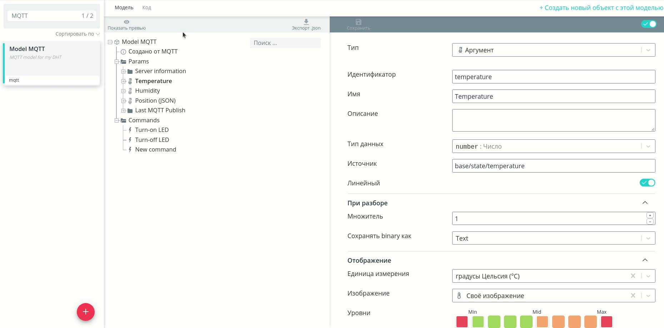The width and height of the screenshot is (664, 328).
Task: Select the Humidity label in the tree
Action: point(148,91)
